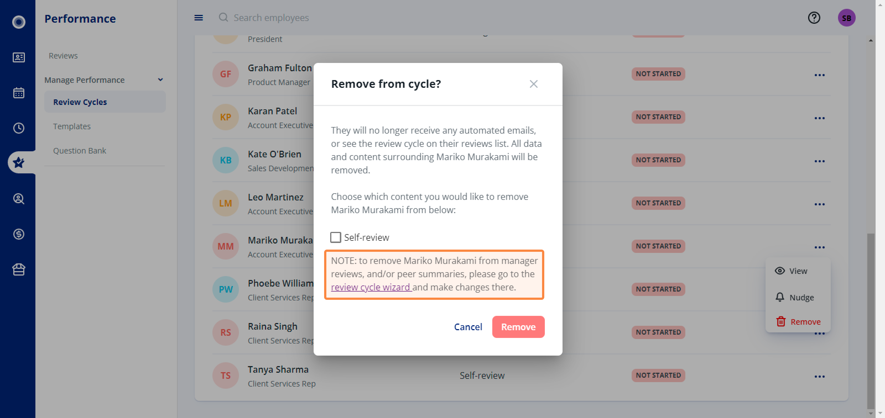Image resolution: width=885 pixels, height=418 pixels.
Task: Collapse the Manage Performance section
Action: pos(160,80)
